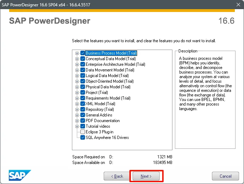Image resolution: width=244 pixels, height=184 pixels.
Task: Uncheck the PDF Documentation checkbox
Action: point(83,121)
